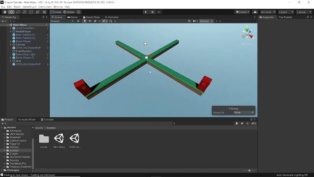Click the grid snapping icon
Image resolution: width=314 pixels, height=177 pixels.
click(x=78, y=12)
